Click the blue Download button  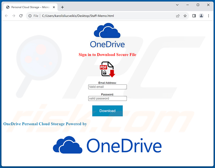107,111
